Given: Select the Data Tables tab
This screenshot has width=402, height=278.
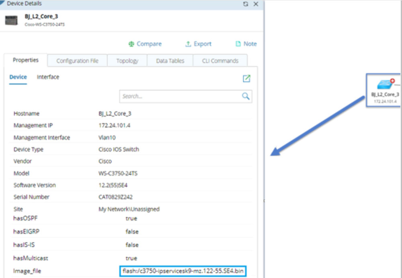Looking at the screenshot, I should click(x=170, y=61).
